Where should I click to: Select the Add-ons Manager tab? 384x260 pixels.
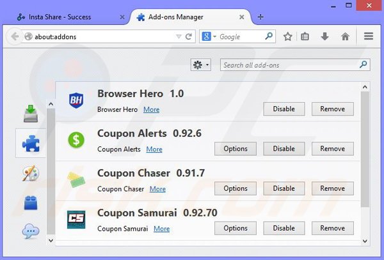(191, 17)
